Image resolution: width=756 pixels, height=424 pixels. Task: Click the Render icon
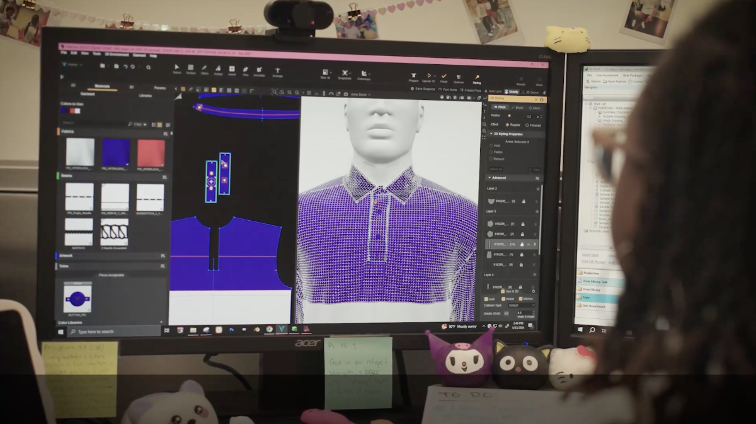[x=521, y=81]
